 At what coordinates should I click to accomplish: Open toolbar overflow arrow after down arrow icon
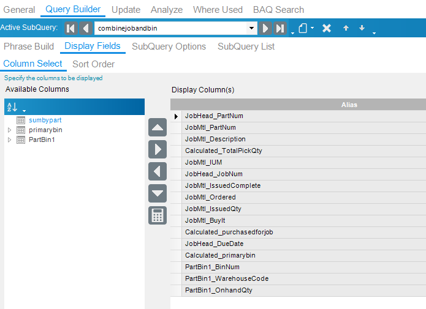tap(374, 33)
